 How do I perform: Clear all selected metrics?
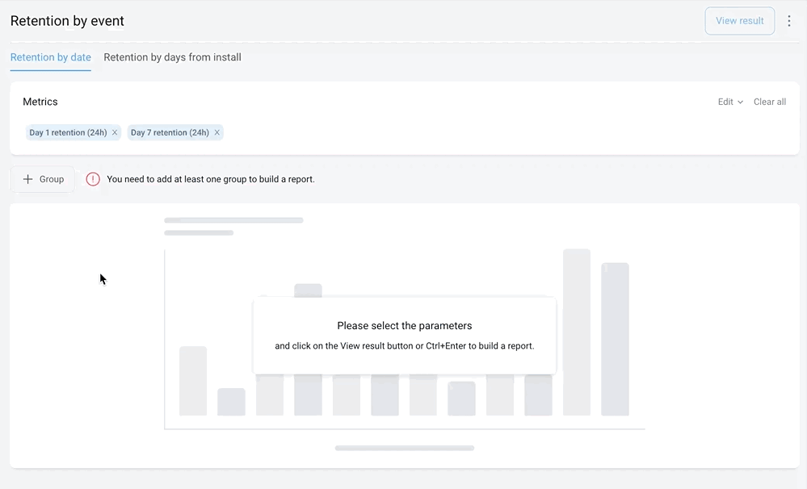(x=769, y=102)
